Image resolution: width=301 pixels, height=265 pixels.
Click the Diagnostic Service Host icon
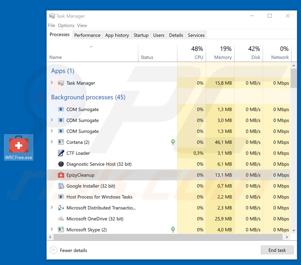pyautogui.click(x=61, y=164)
